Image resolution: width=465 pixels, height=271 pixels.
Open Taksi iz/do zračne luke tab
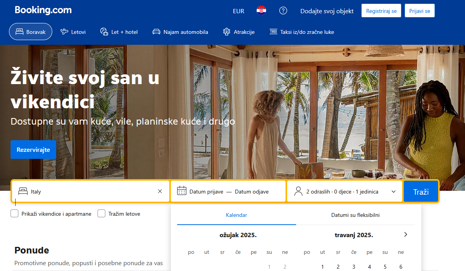tap(302, 32)
